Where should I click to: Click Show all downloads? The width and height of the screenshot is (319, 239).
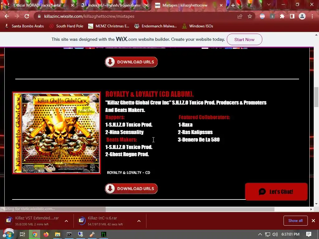pyautogui.click(x=295, y=221)
